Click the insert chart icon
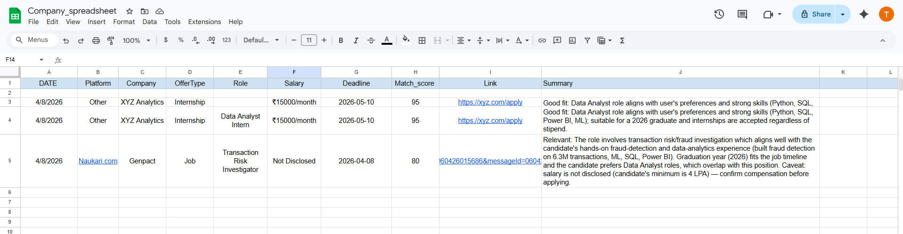The height and width of the screenshot is (234, 903). [x=572, y=40]
